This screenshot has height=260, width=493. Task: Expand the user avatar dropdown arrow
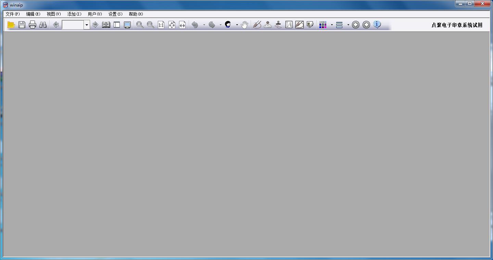point(237,25)
